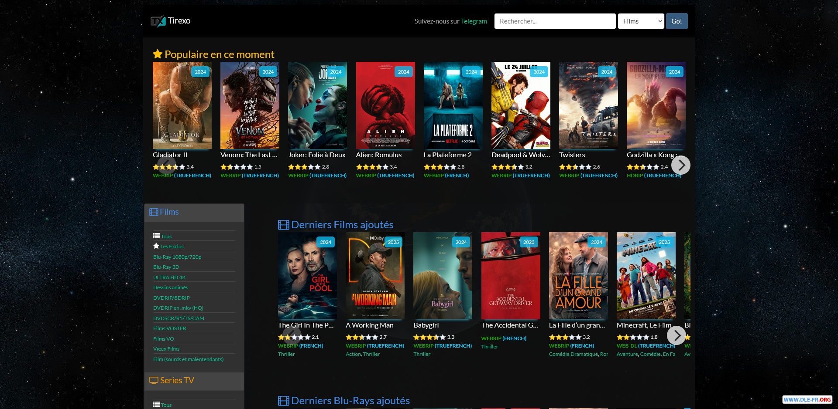Click Comédie Dramatique genre under La Fille
This screenshot has width=838, height=409.
click(574, 354)
